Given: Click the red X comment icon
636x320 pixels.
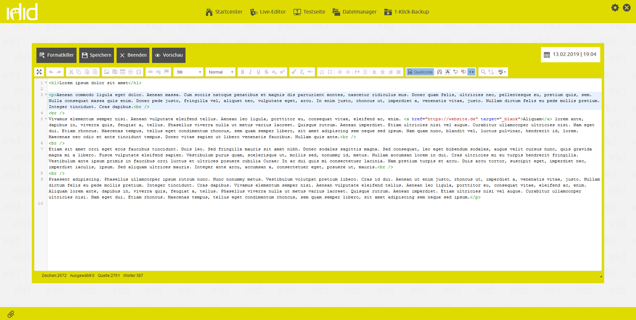Looking at the screenshot, I should click(463, 72).
